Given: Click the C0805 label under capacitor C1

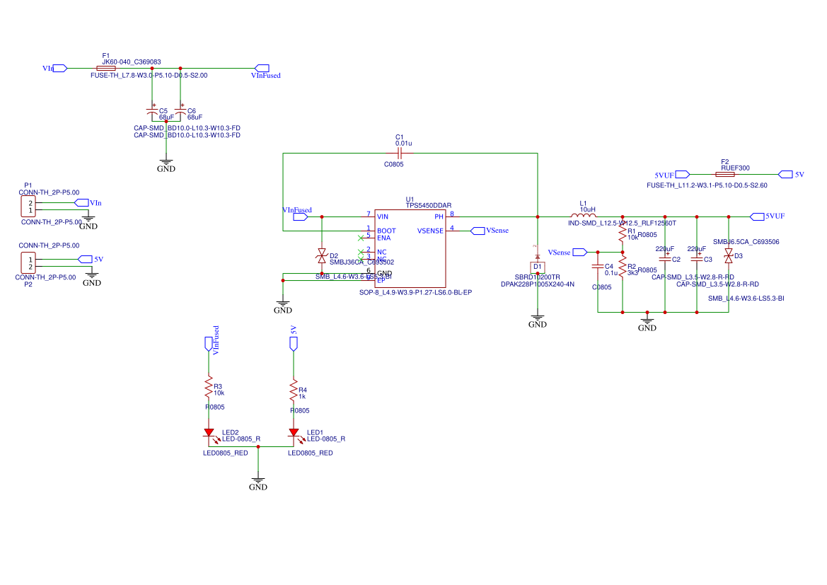Looking at the screenshot, I should click(393, 165).
